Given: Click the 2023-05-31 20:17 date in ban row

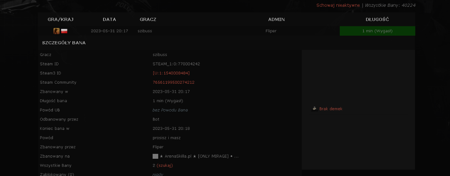Looking at the screenshot, I should point(109,31).
